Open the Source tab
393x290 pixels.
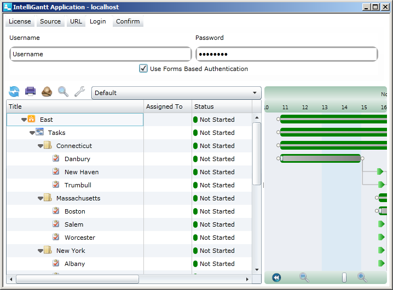tap(50, 21)
